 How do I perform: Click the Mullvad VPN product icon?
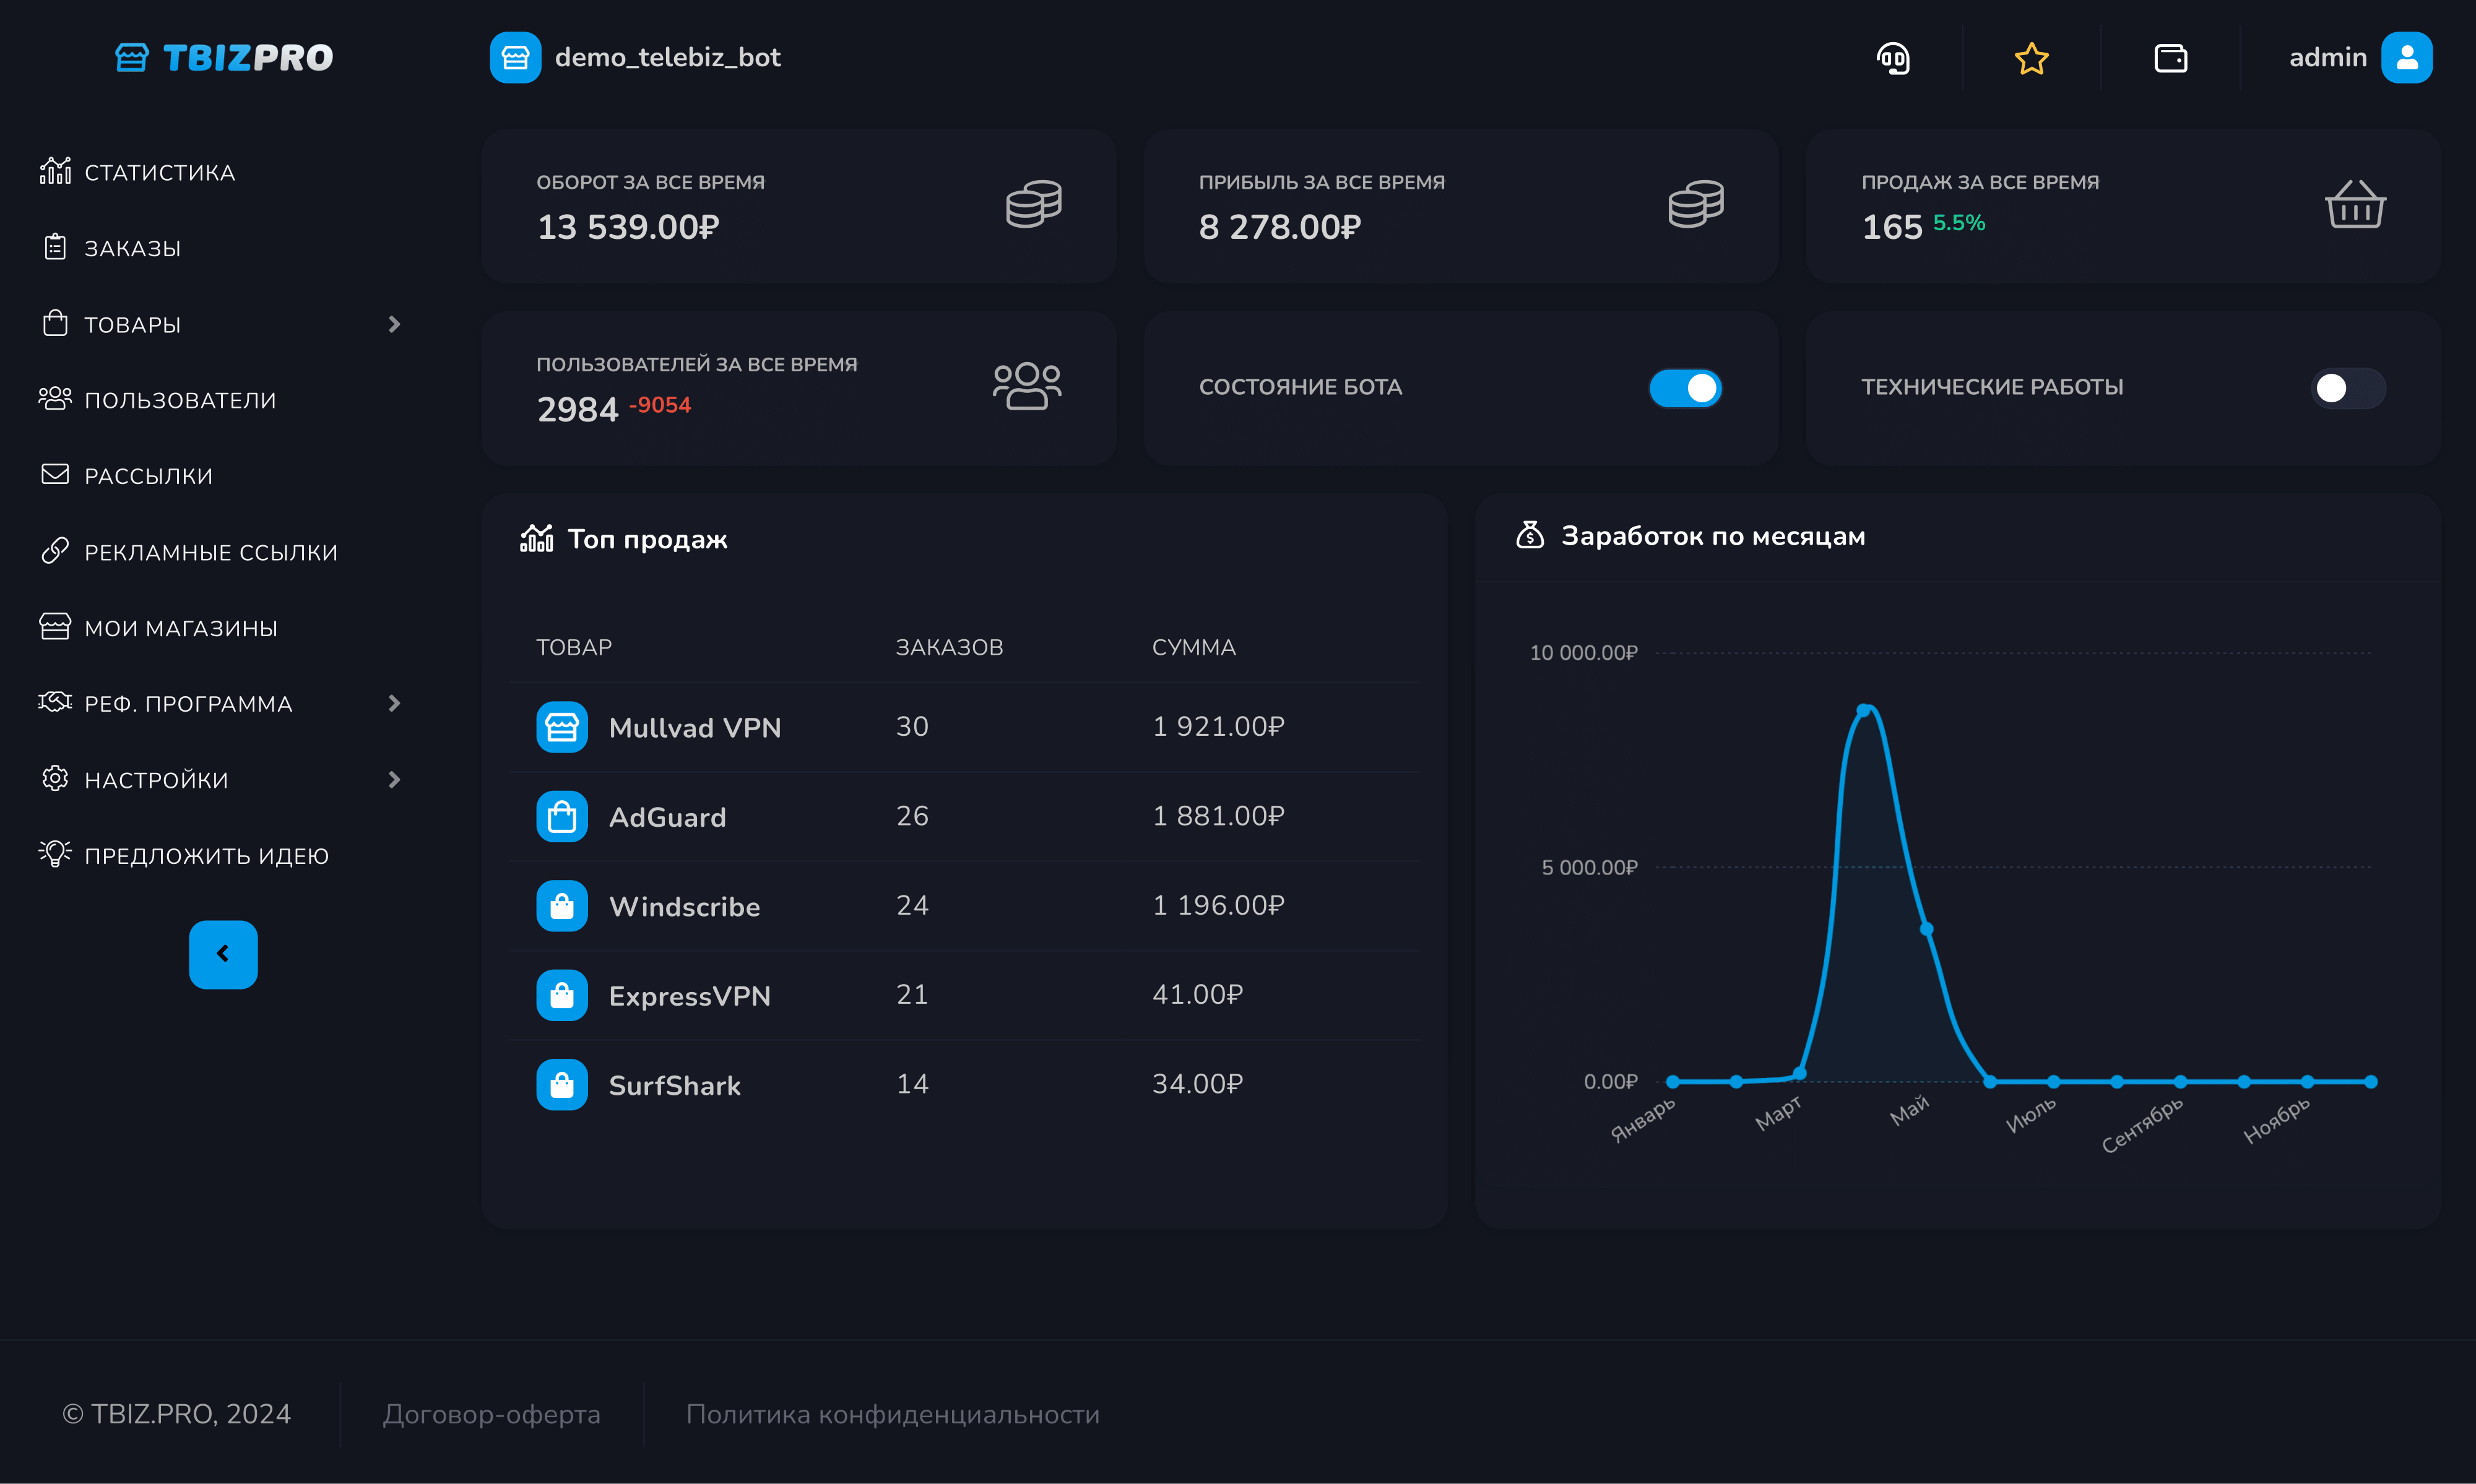(562, 727)
